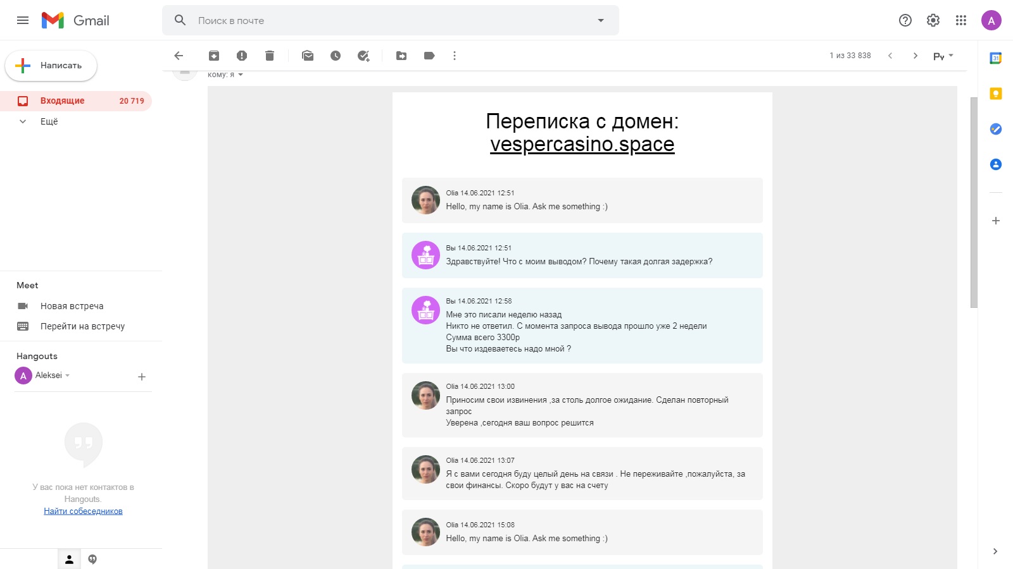
Task: Open the three-dot More menu
Action: click(455, 56)
